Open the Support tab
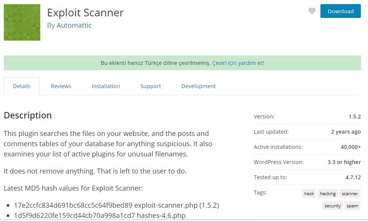 tap(151, 86)
